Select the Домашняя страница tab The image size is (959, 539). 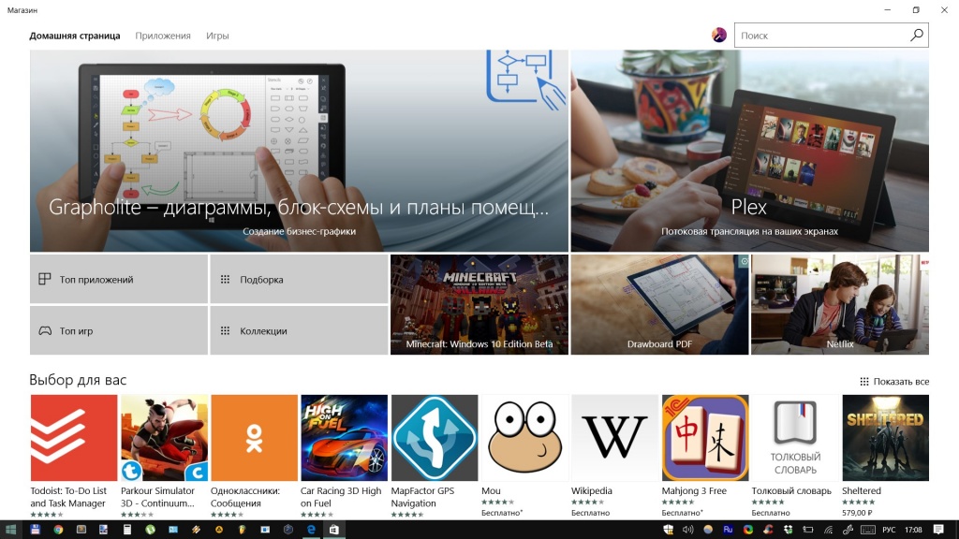click(75, 36)
